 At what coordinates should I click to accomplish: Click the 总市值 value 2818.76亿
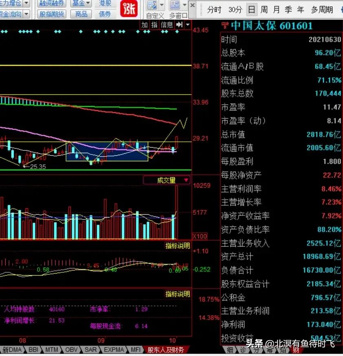(x=324, y=135)
